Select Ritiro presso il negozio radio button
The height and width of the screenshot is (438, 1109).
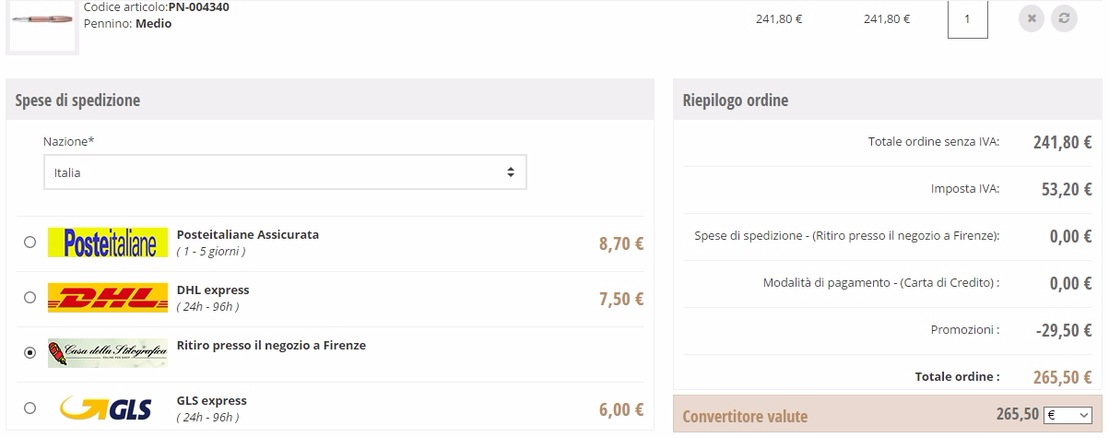coord(30,352)
